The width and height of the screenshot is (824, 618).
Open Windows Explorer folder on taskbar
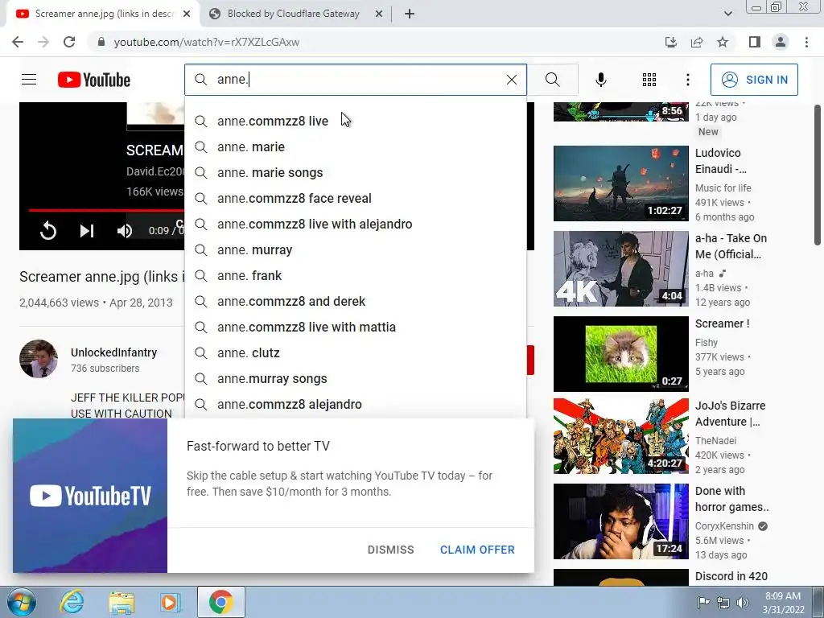pyautogui.click(x=122, y=602)
